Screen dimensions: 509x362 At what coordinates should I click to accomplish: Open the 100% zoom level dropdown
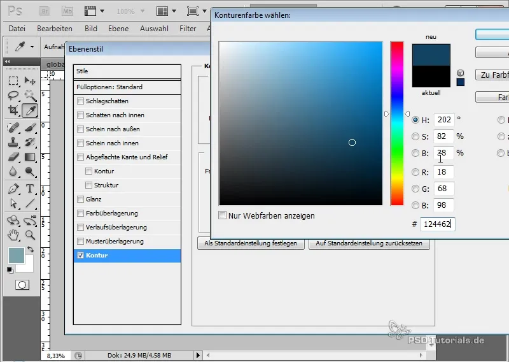point(133,11)
